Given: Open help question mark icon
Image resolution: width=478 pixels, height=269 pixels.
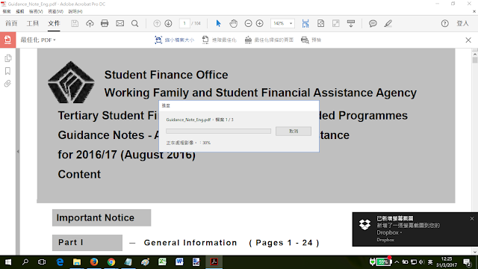Looking at the screenshot, I should [445, 23].
